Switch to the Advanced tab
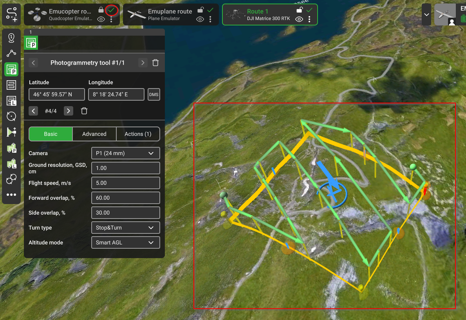 [94, 134]
